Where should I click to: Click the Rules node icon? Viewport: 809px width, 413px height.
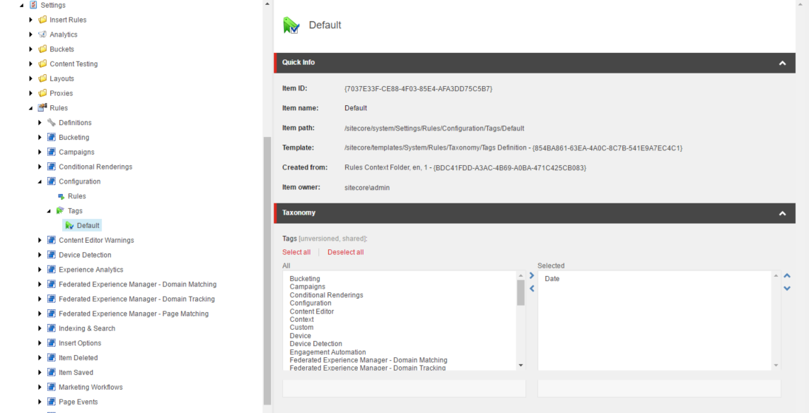pyautogui.click(x=42, y=108)
